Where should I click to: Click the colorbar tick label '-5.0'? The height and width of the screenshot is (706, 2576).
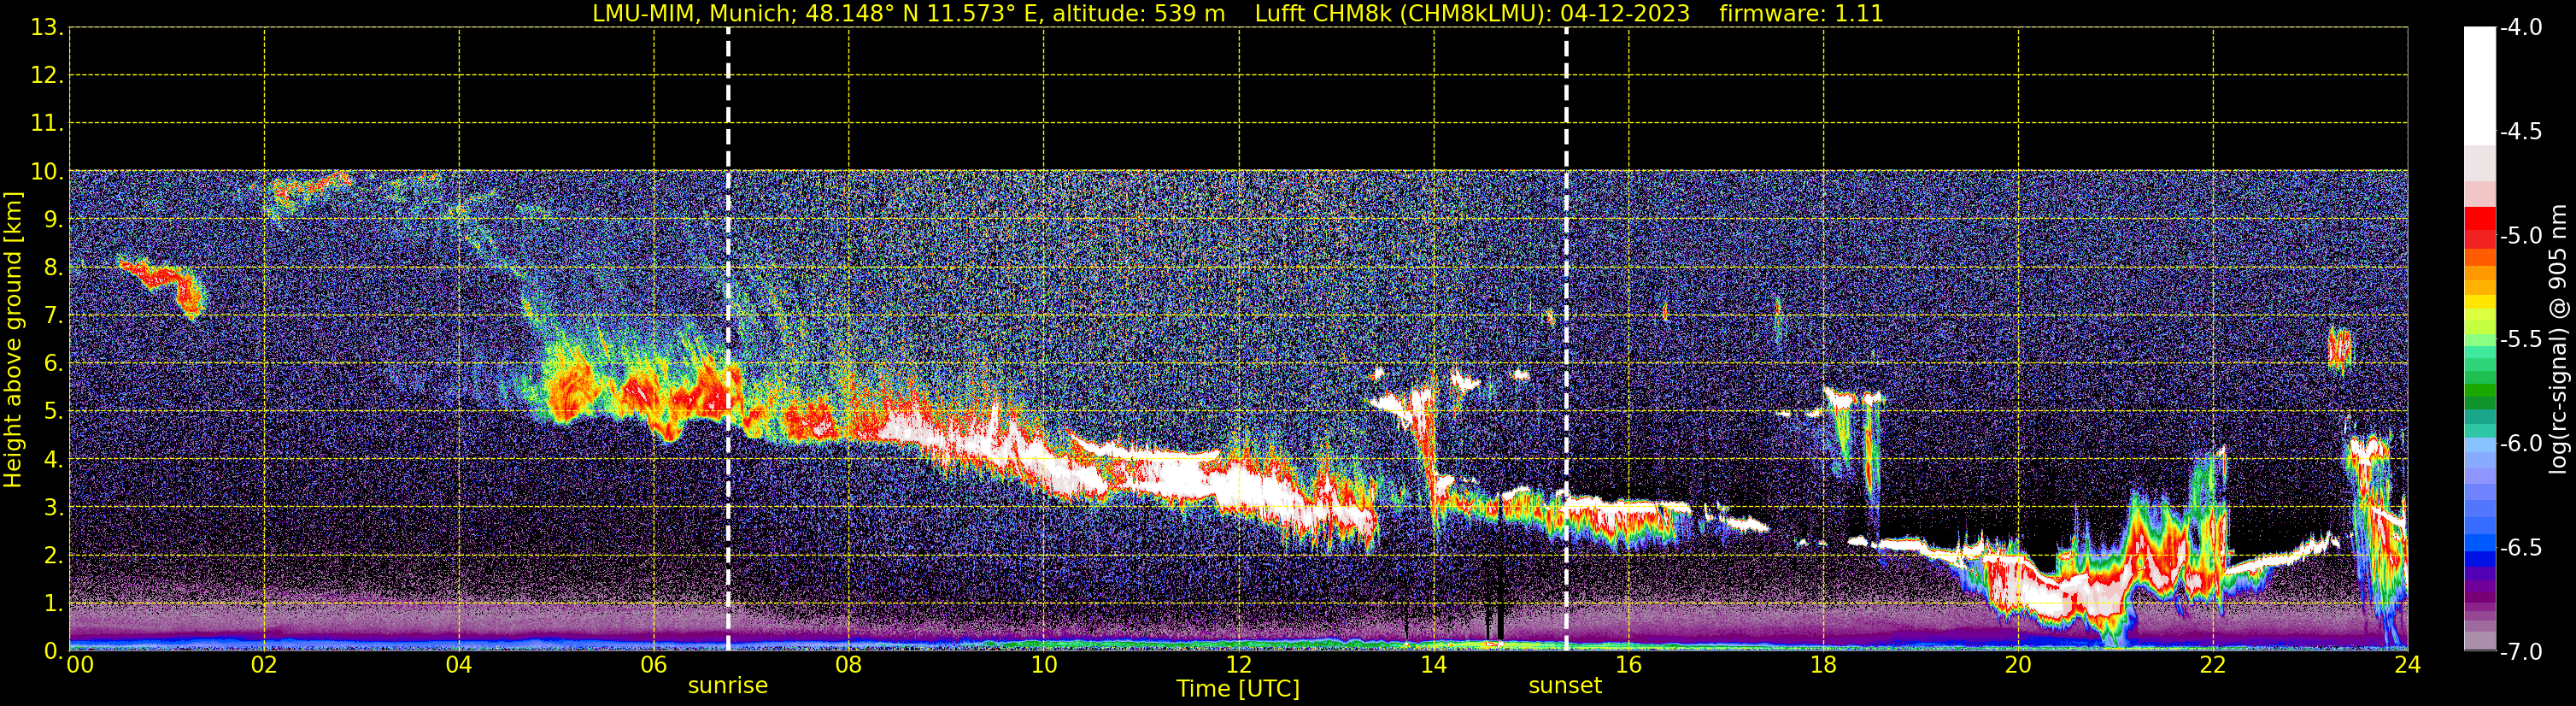[x=2520, y=236]
